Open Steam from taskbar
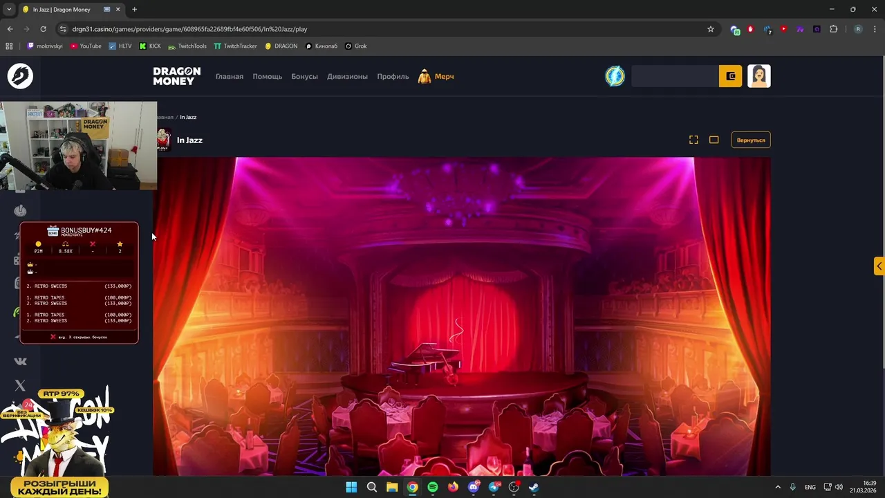This screenshot has height=498, width=885. coord(534,487)
